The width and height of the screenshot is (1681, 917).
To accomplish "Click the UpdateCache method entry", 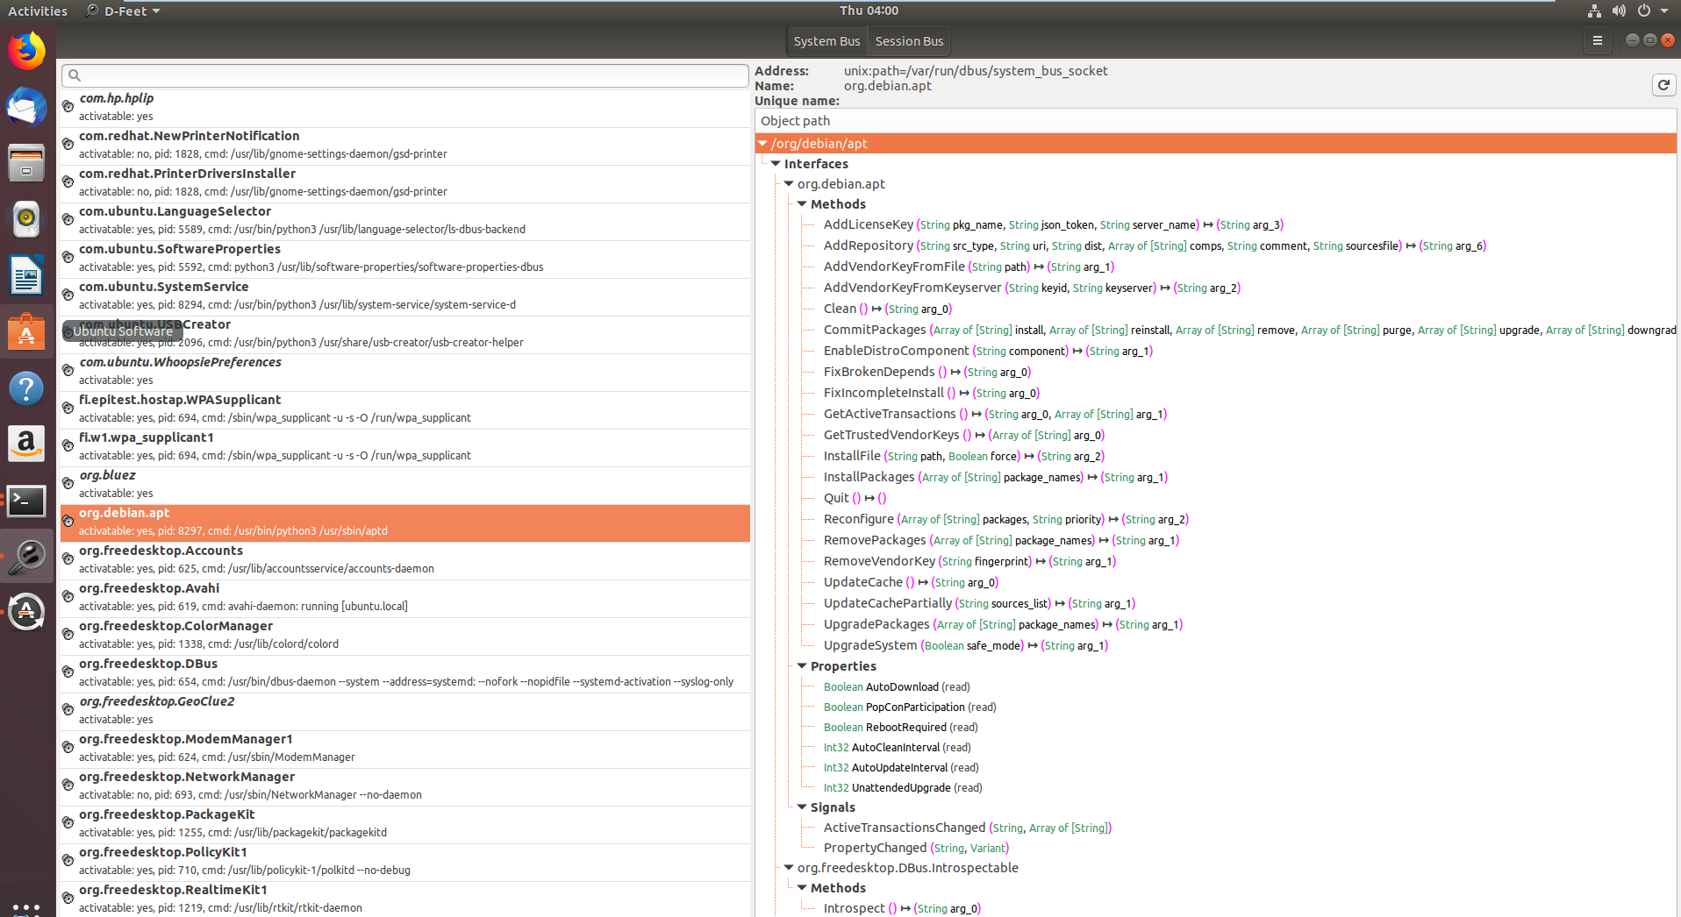I will tap(863, 582).
